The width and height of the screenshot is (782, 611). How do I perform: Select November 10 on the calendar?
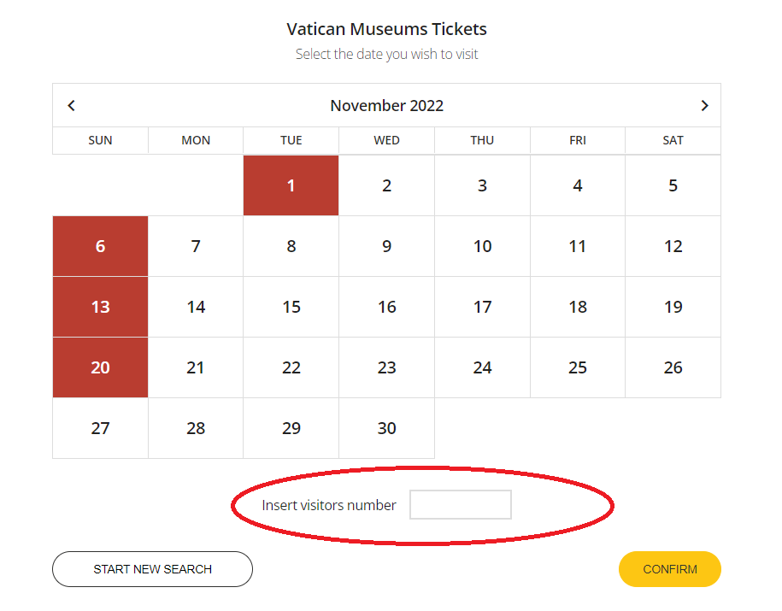tap(482, 246)
